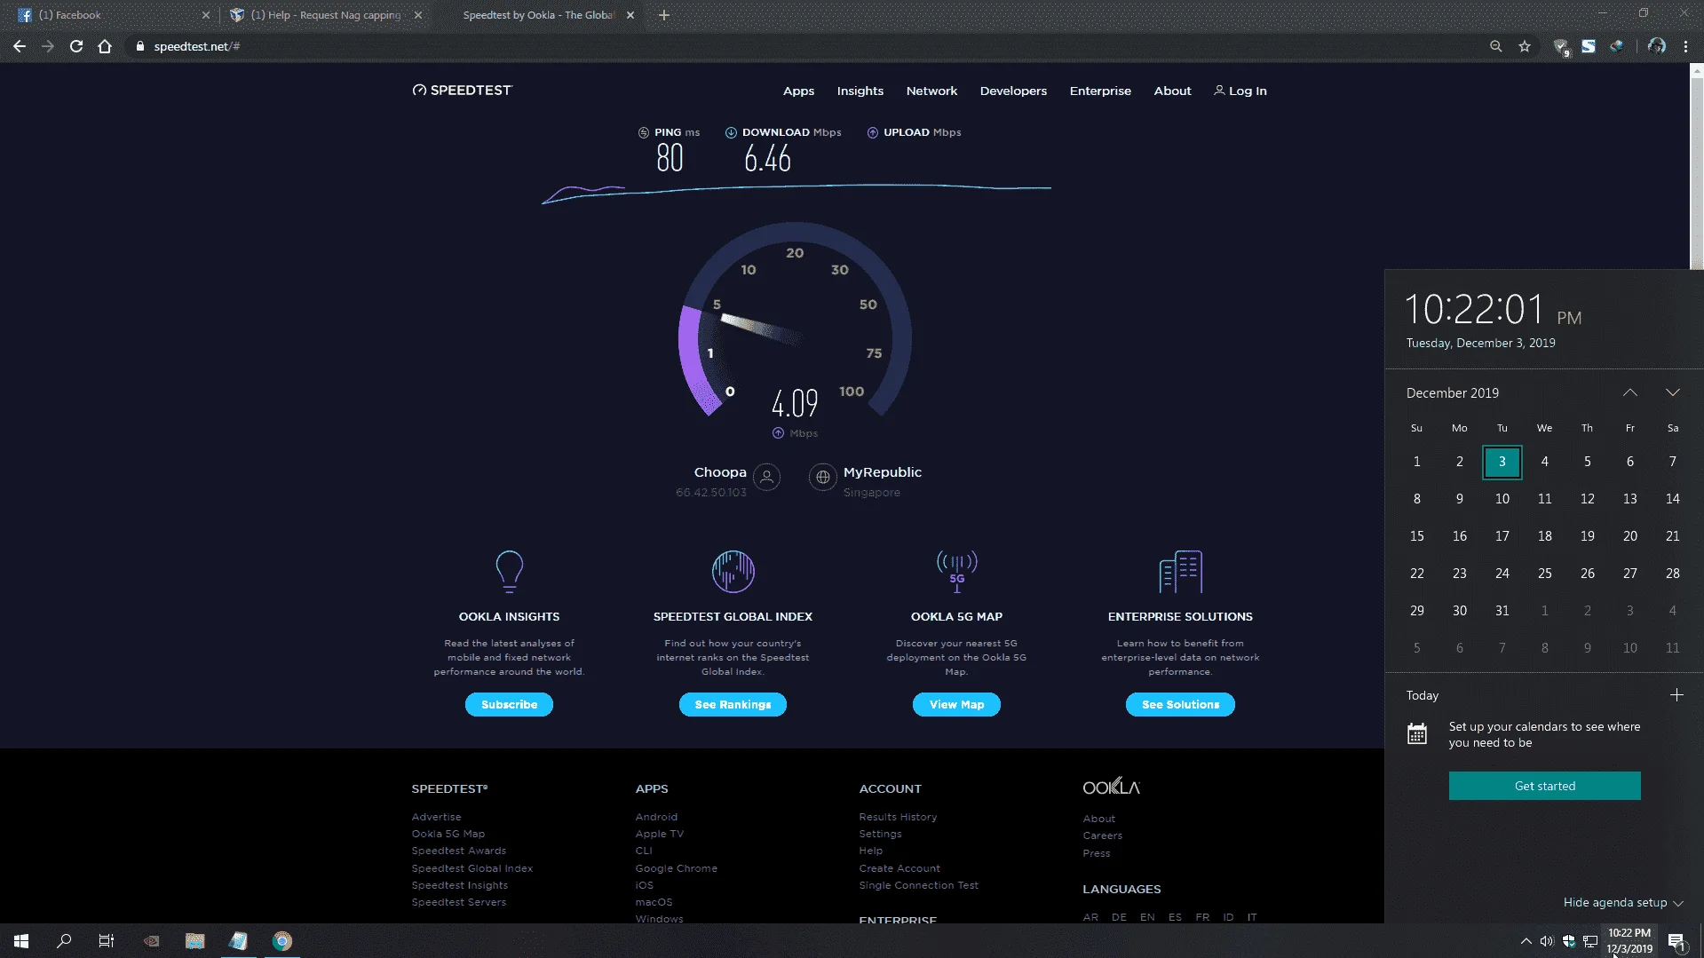Open the Insights menu
Viewport: 1704px width, 958px height.
[x=860, y=91]
